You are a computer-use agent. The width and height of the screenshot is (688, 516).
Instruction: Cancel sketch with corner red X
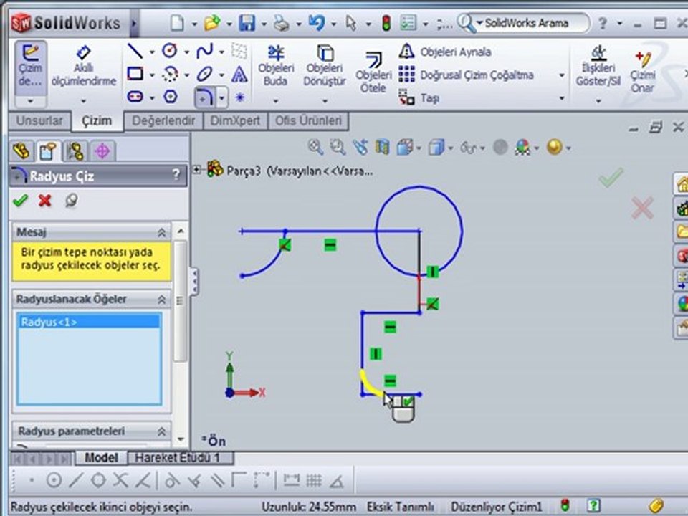(x=642, y=208)
